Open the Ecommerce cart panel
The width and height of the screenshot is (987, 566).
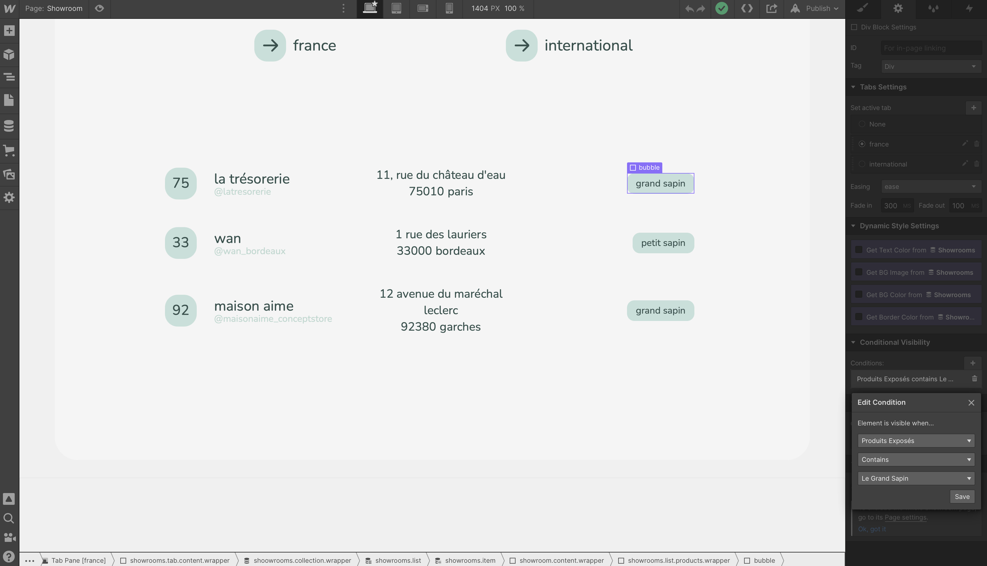point(9,150)
